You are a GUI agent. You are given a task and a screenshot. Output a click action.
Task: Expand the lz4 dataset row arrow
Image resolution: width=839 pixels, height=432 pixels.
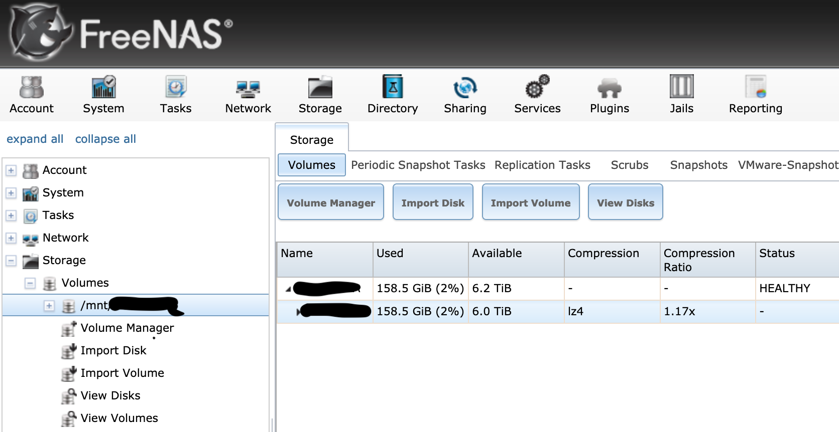point(299,312)
